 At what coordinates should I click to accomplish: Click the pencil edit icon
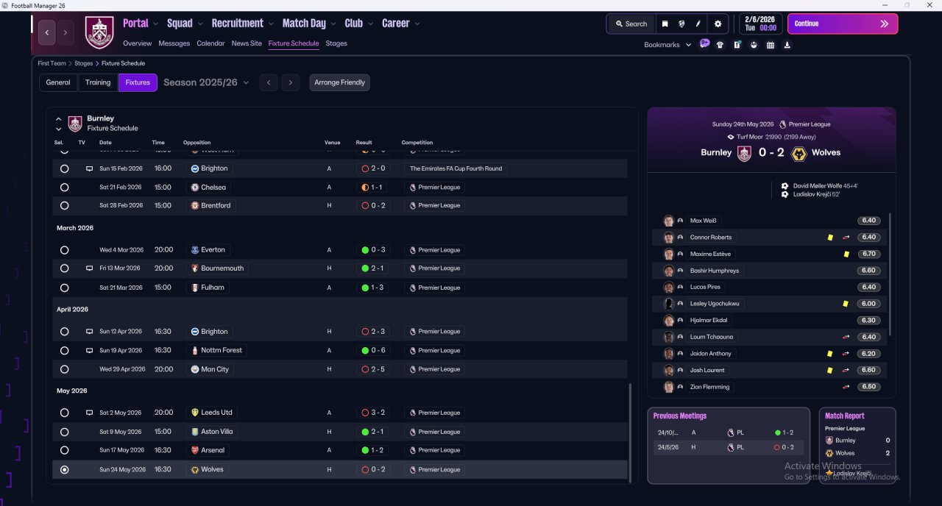699,24
